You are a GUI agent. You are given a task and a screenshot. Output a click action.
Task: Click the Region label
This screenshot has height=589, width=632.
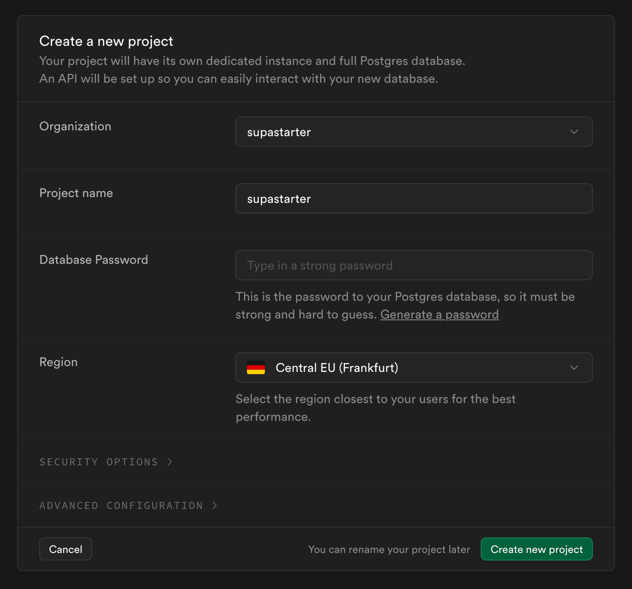pos(58,362)
